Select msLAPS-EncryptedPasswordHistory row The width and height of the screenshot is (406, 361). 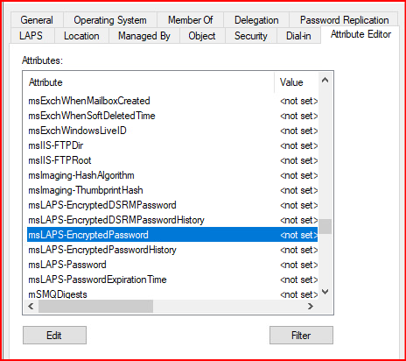pos(172,250)
